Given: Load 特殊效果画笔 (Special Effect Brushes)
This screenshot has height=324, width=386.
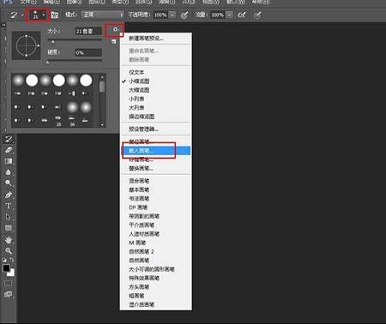Looking at the screenshot, I should click(x=144, y=278).
